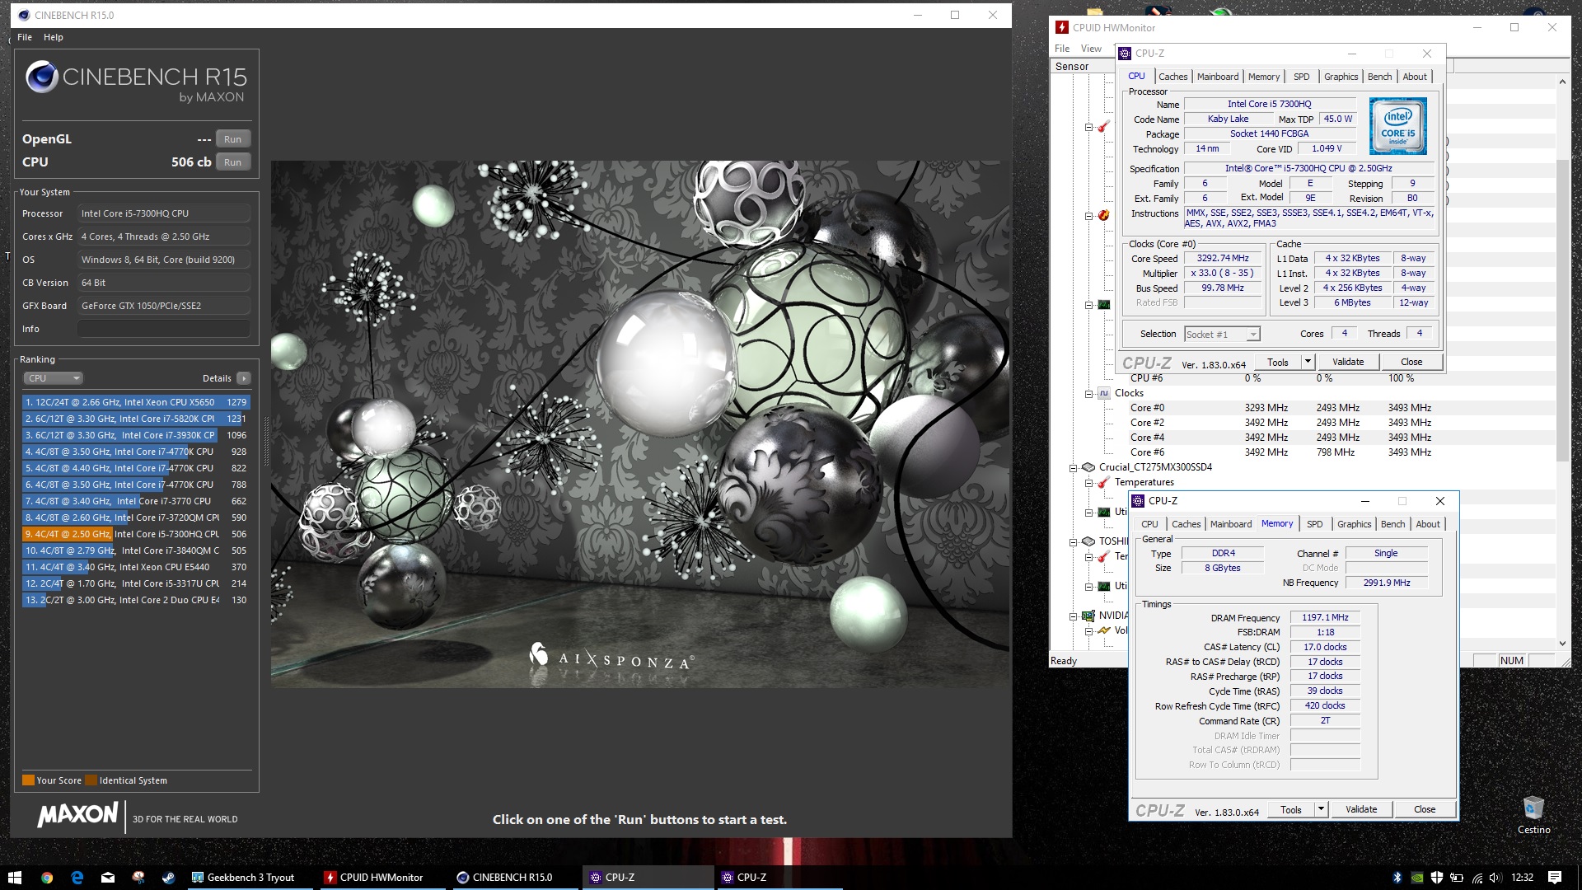Screen dimensions: 1582x890
Task: Click the HWMonitor title bar lightning icon
Action: point(1063,27)
